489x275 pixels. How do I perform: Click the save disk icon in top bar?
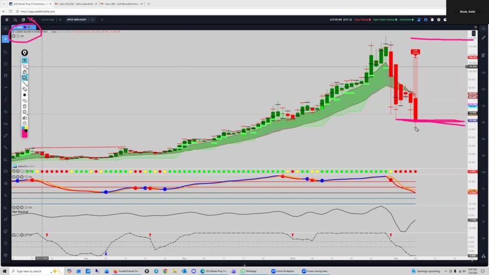pyautogui.click(x=425, y=20)
